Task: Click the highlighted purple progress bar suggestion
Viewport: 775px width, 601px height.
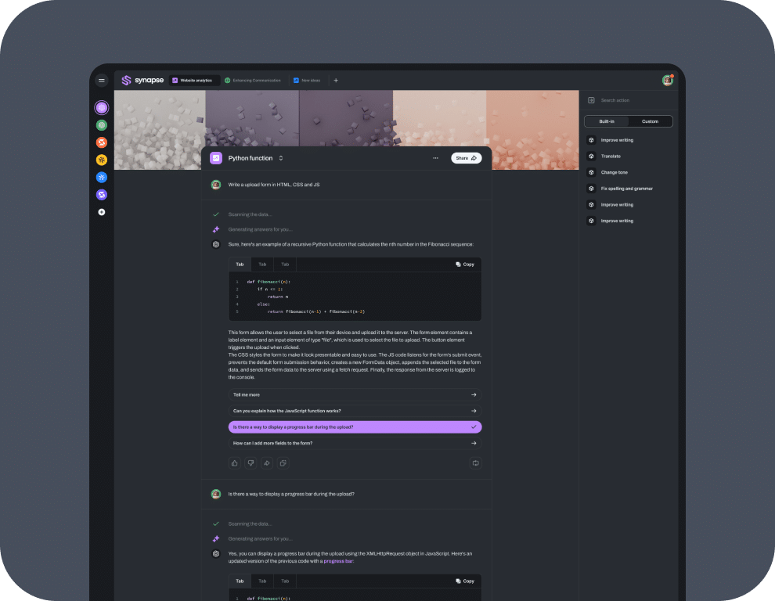Action: click(x=355, y=427)
